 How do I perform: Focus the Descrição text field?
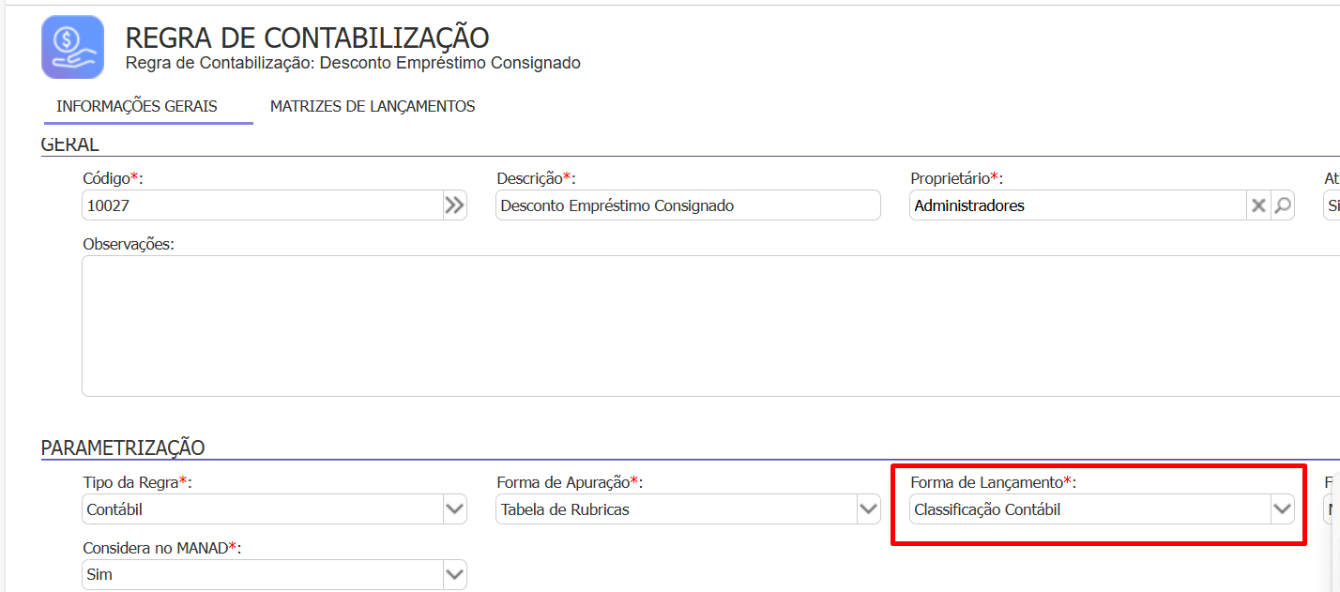[x=687, y=205]
